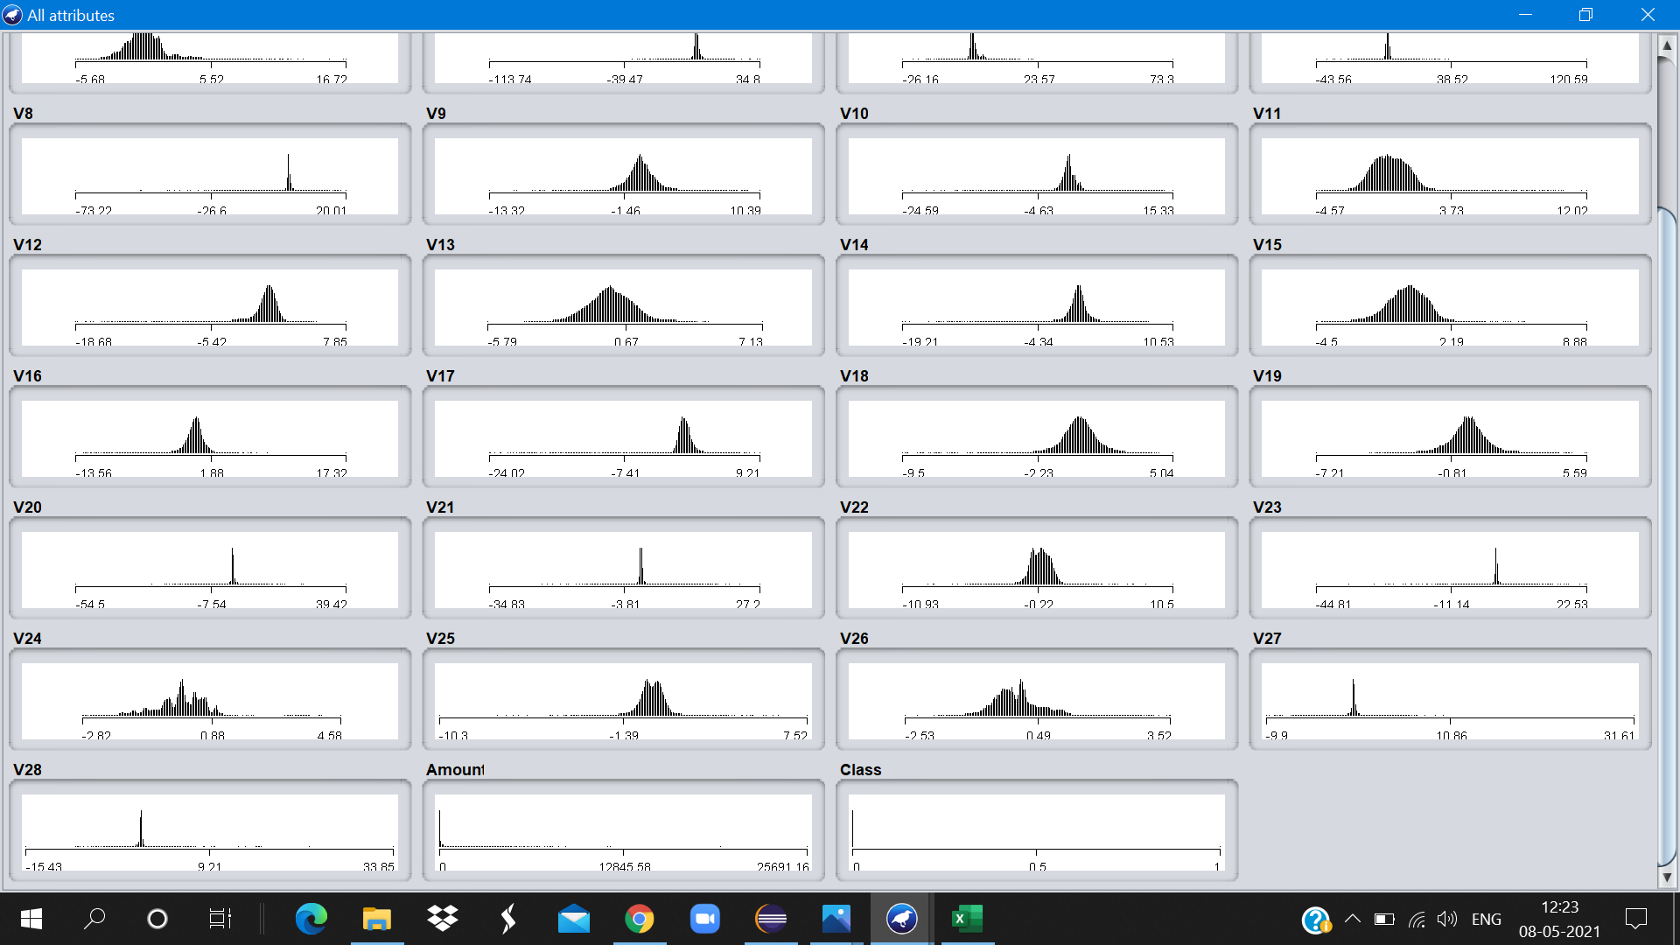The height and width of the screenshot is (945, 1680).
Task: Expand hidden system tray icons chevron
Action: click(x=1352, y=919)
